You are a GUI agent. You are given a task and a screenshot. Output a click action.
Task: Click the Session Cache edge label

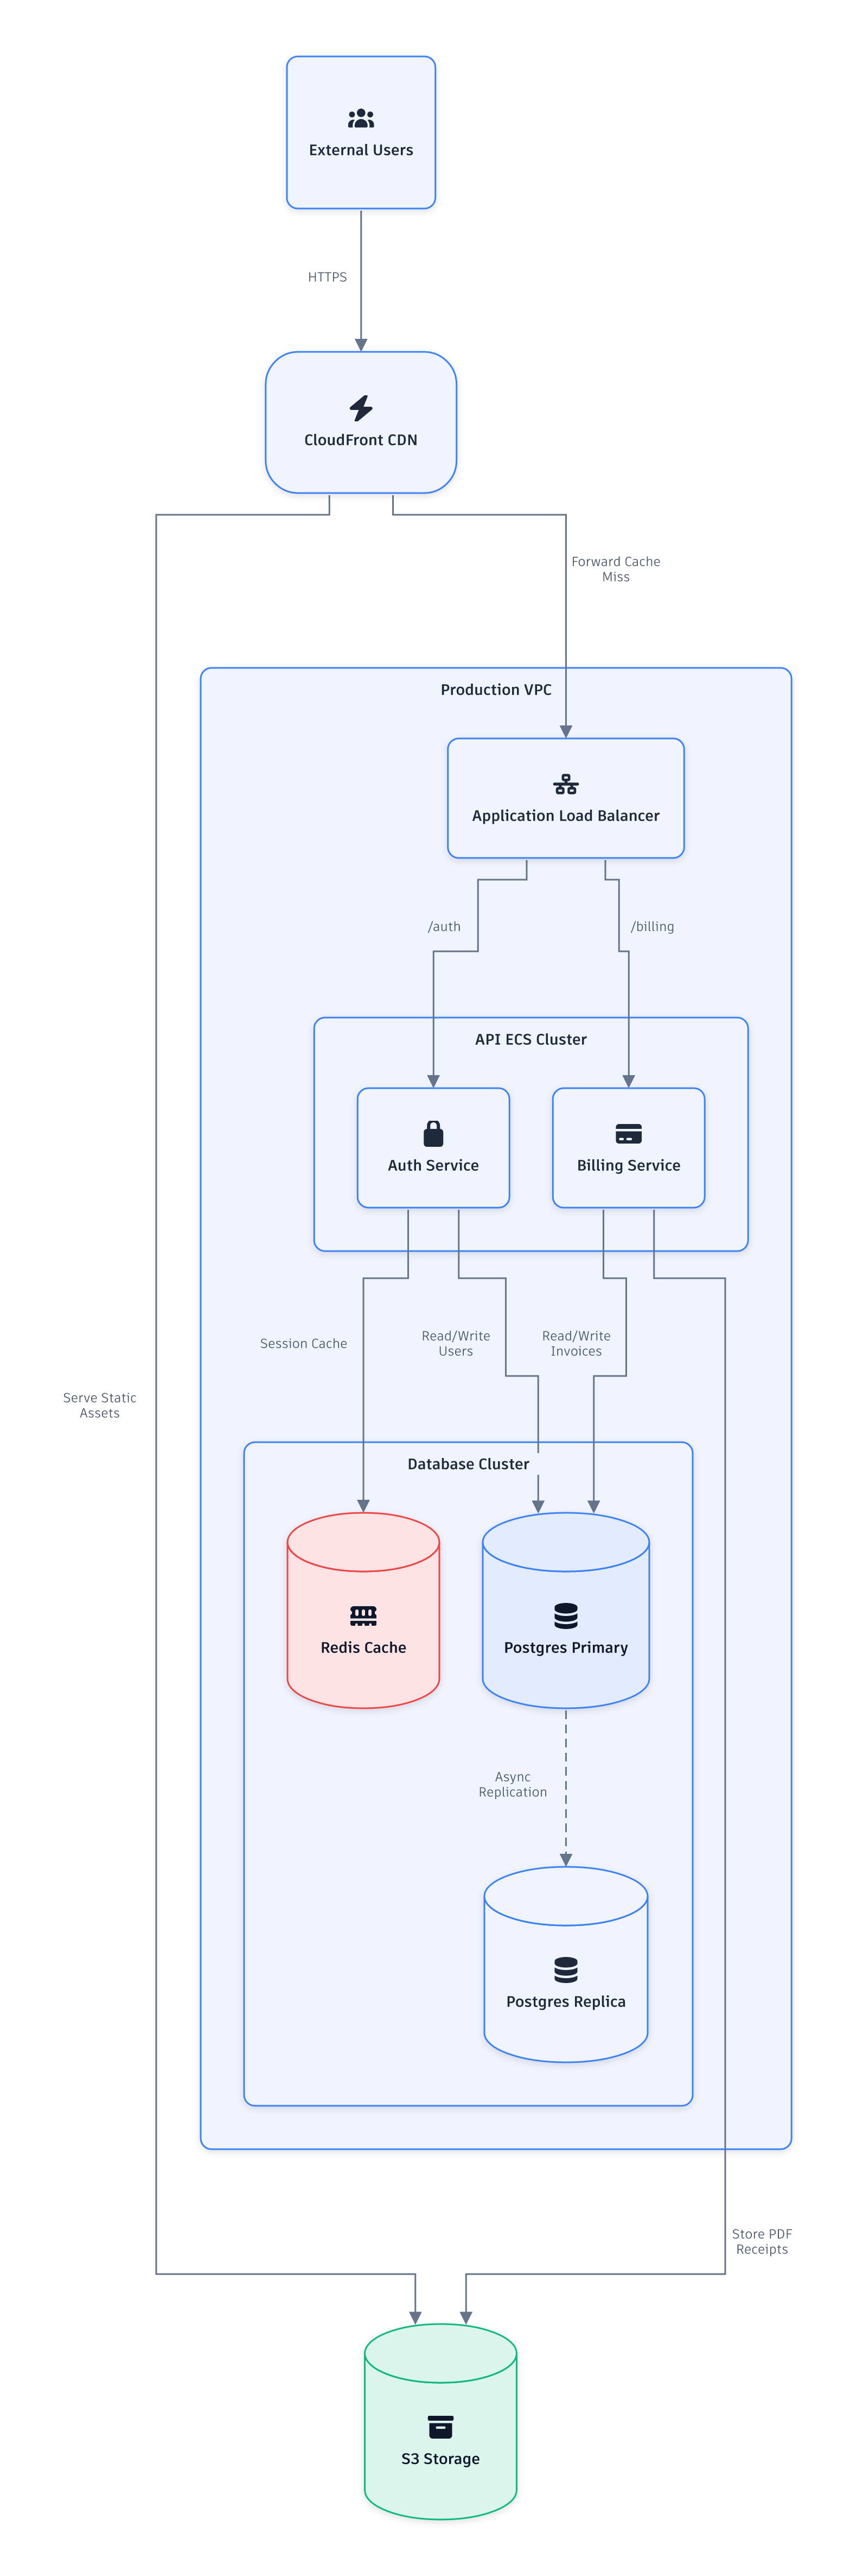click(x=304, y=1344)
